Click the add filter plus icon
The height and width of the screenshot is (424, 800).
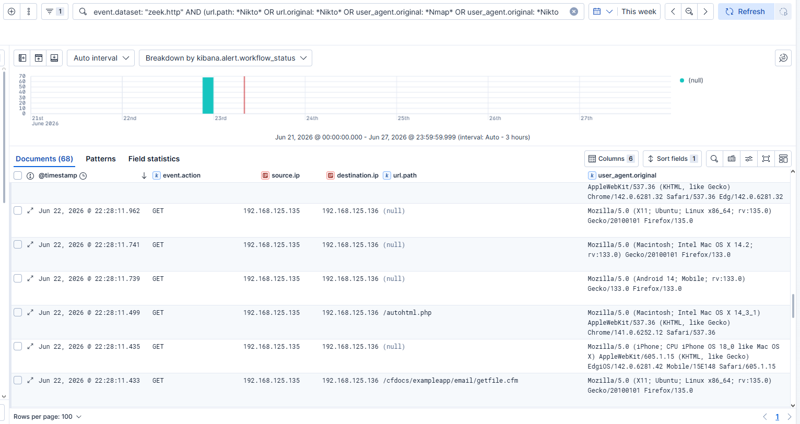pos(11,11)
